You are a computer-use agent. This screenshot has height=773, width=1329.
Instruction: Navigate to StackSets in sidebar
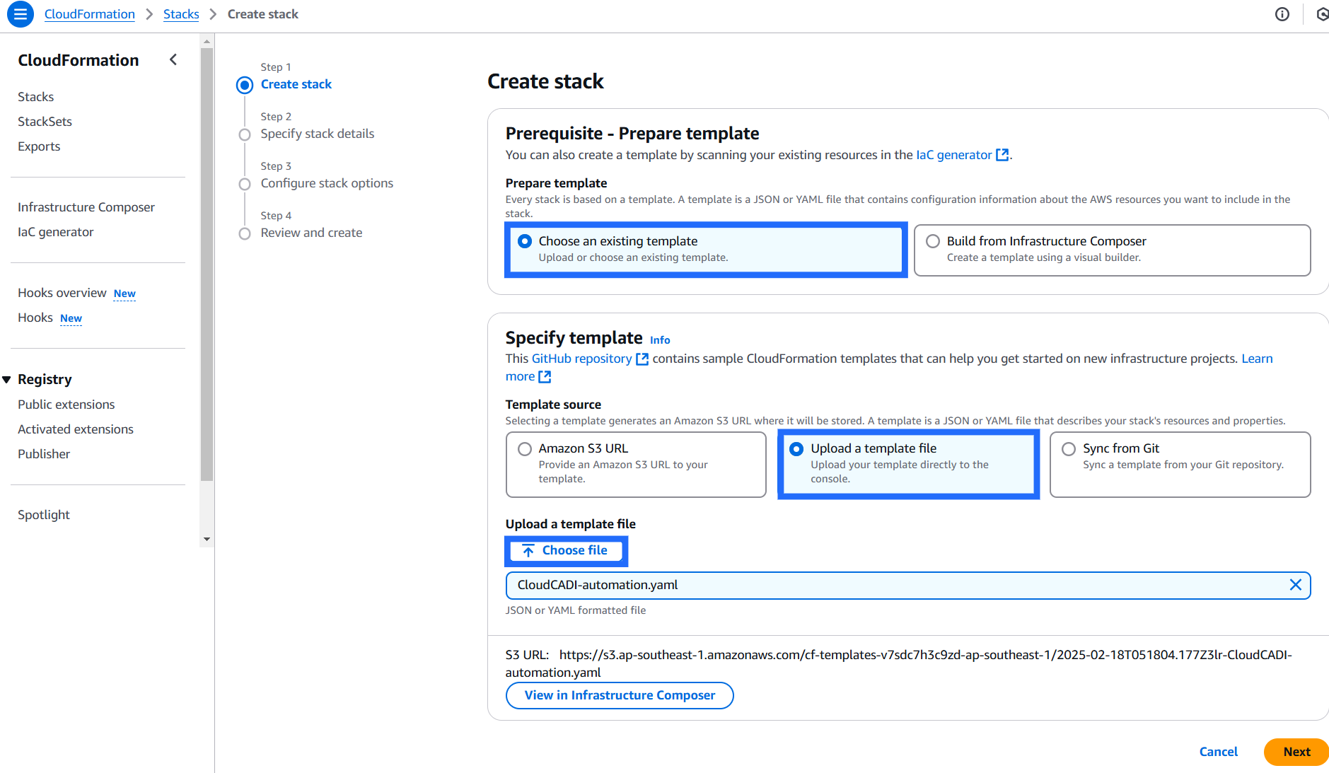click(45, 121)
